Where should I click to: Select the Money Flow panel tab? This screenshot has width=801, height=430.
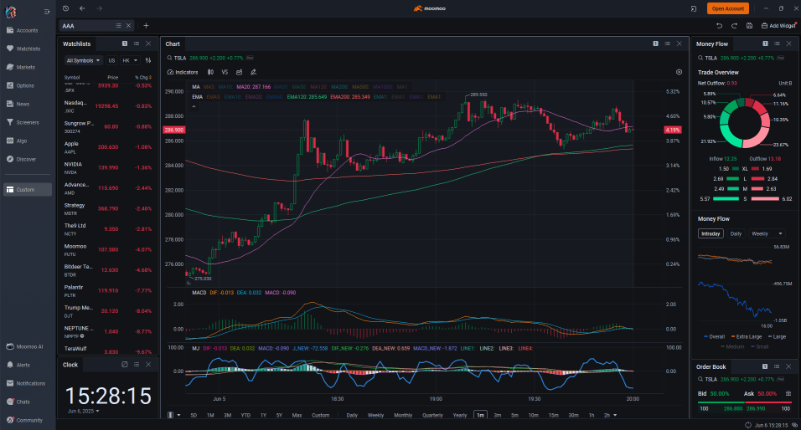pyautogui.click(x=712, y=44)
